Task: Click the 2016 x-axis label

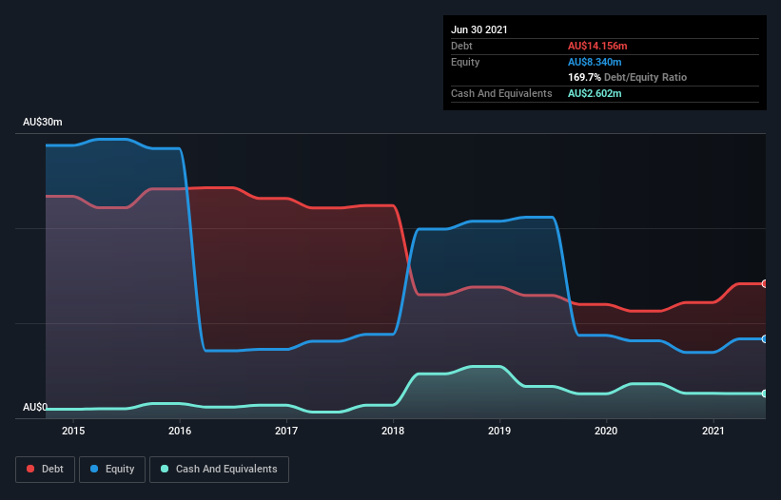Action: tap(180, 431)
